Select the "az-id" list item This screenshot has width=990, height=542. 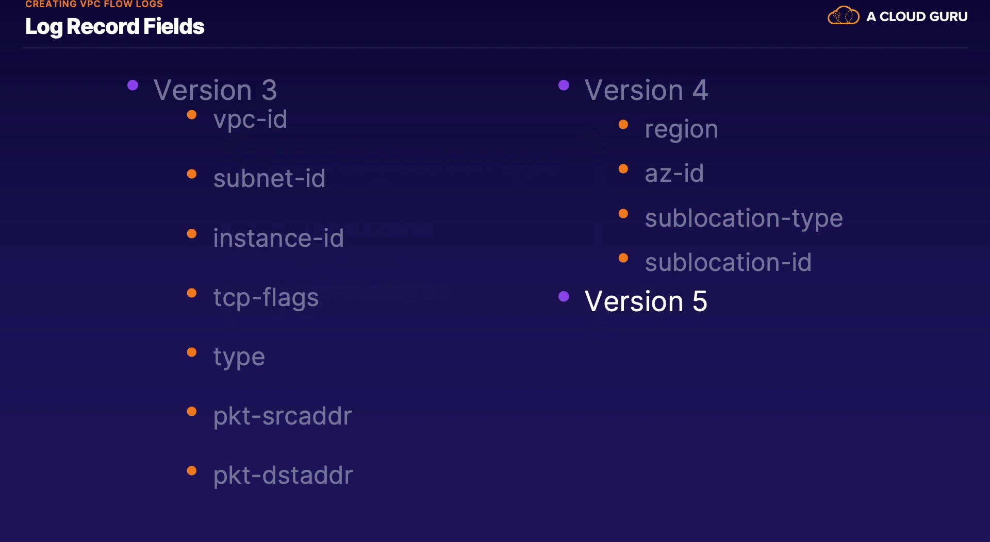tap(674, 174)
